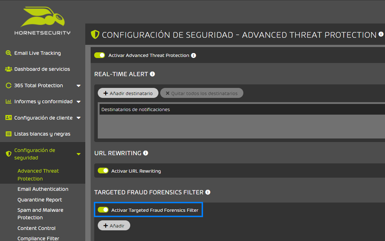Toggle Activar URL Rewriting switch
385x241 pixels.
pos(103,171)
